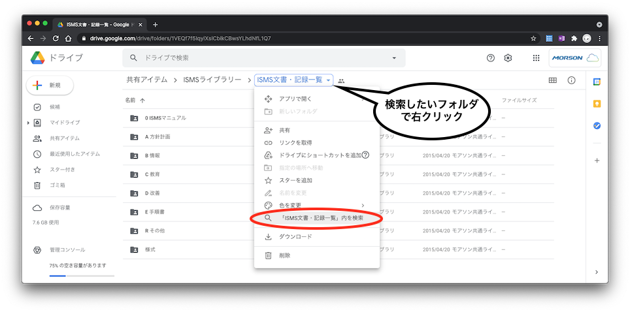630x312 pixels.
Task: Choose ダウンロード from the context menu
Action: click(295, 236)
